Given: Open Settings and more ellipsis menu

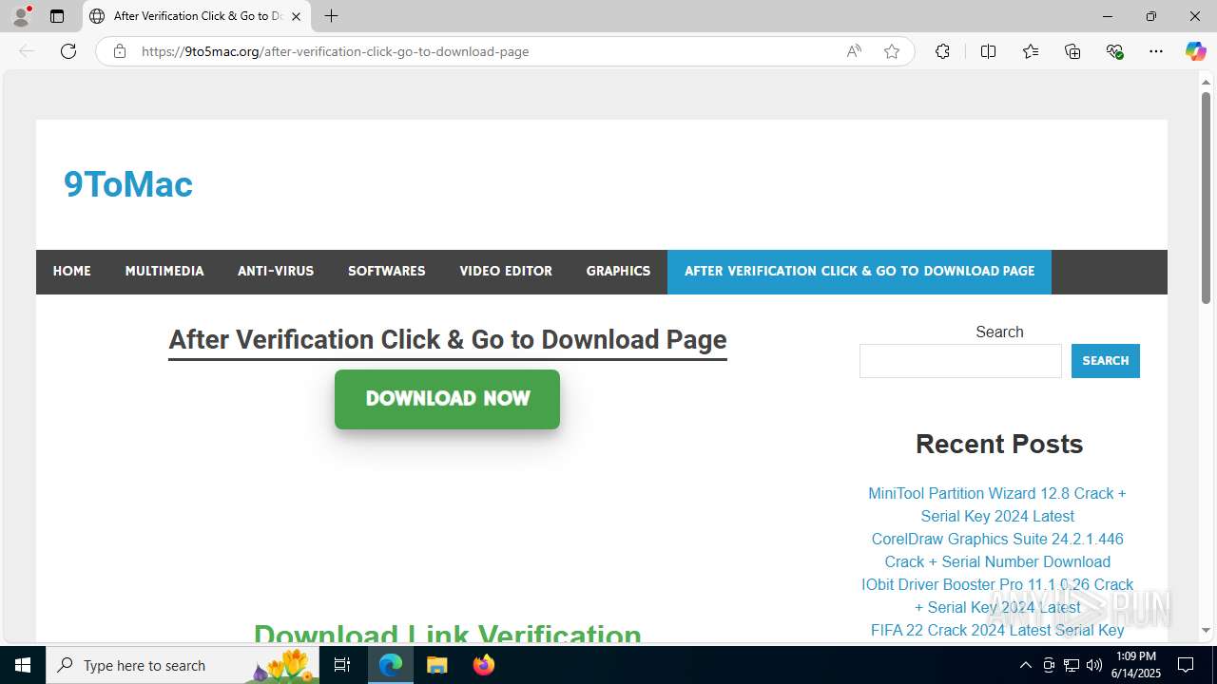Looking at the screenshot, I should click(1156, 51).
